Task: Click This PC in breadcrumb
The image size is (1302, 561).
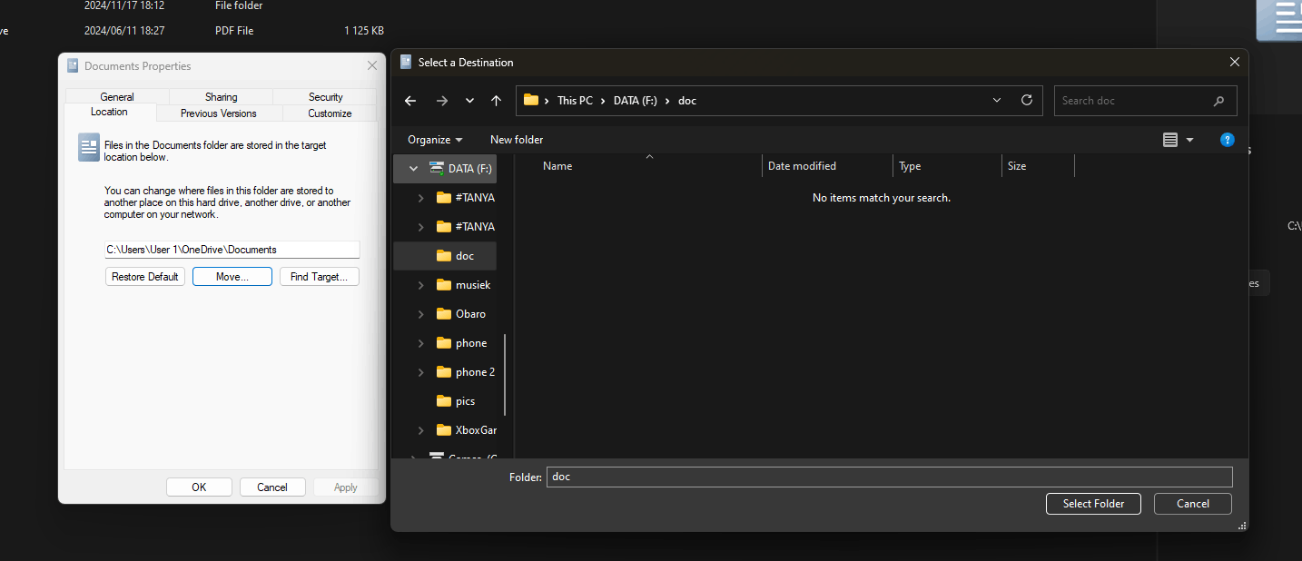Action: coord(575,101)
